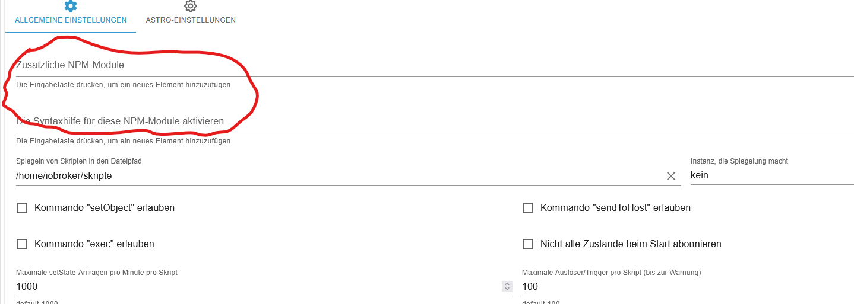The image size is (854, 304).
Task: Toggle "Nicht alle Zustände beim Start abonnieren"
Action: 527,244
